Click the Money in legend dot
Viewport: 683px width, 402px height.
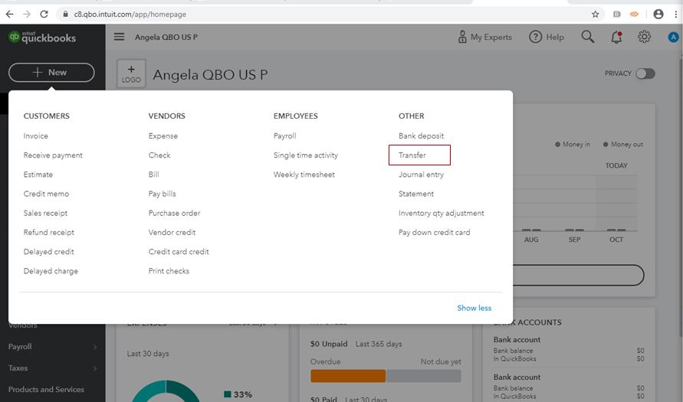557,145
